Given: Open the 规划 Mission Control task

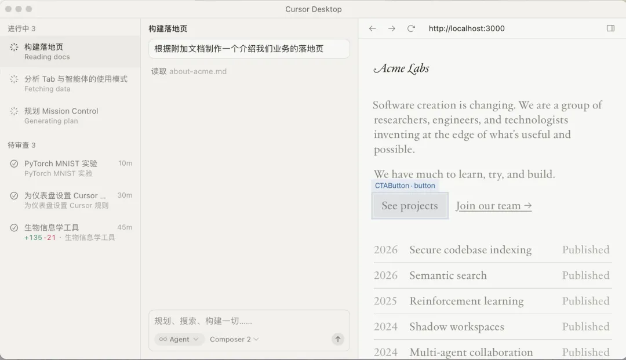Looking at the screenshot, I should 70,116.
